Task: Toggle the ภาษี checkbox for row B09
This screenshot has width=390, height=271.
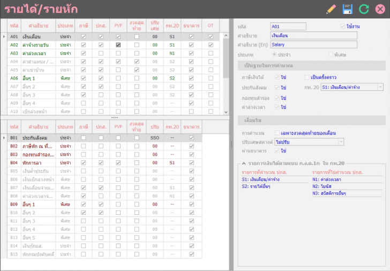Action: coord(84,204)
